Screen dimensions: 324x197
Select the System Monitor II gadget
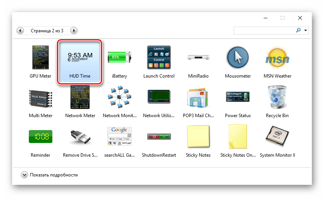[277, 137]
